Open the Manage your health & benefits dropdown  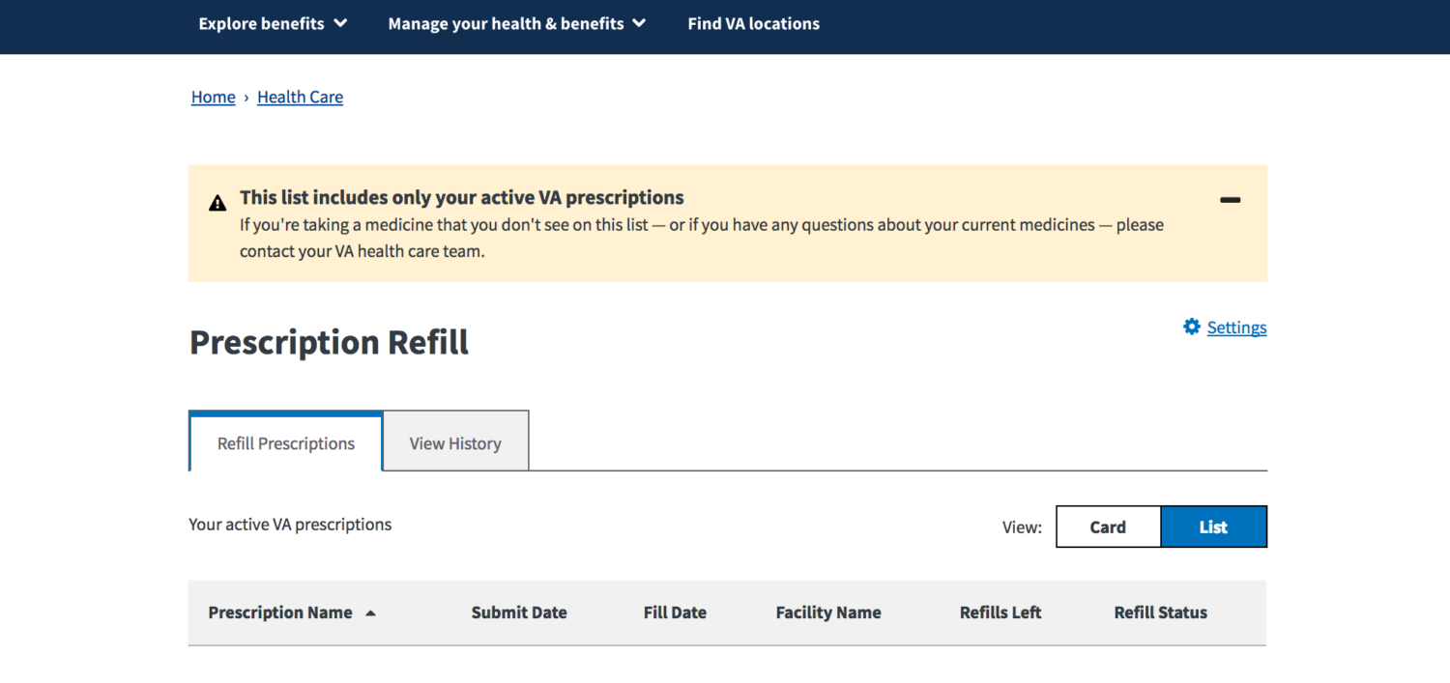[515, 23]
